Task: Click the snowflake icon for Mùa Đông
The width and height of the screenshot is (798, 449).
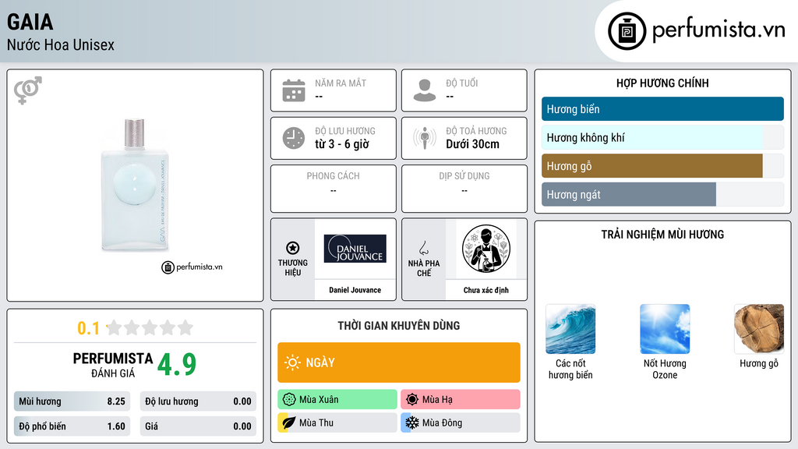Action: [412, 422]
